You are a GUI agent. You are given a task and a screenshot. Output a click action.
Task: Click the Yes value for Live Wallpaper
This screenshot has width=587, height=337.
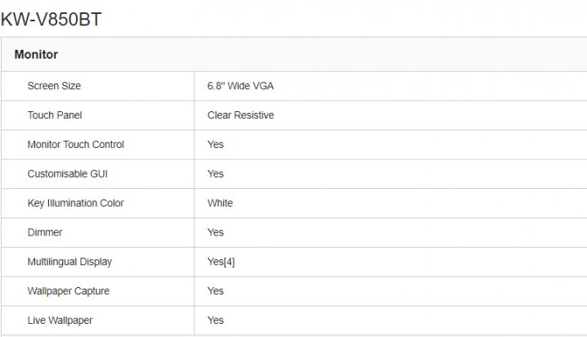tap(216, 320)
